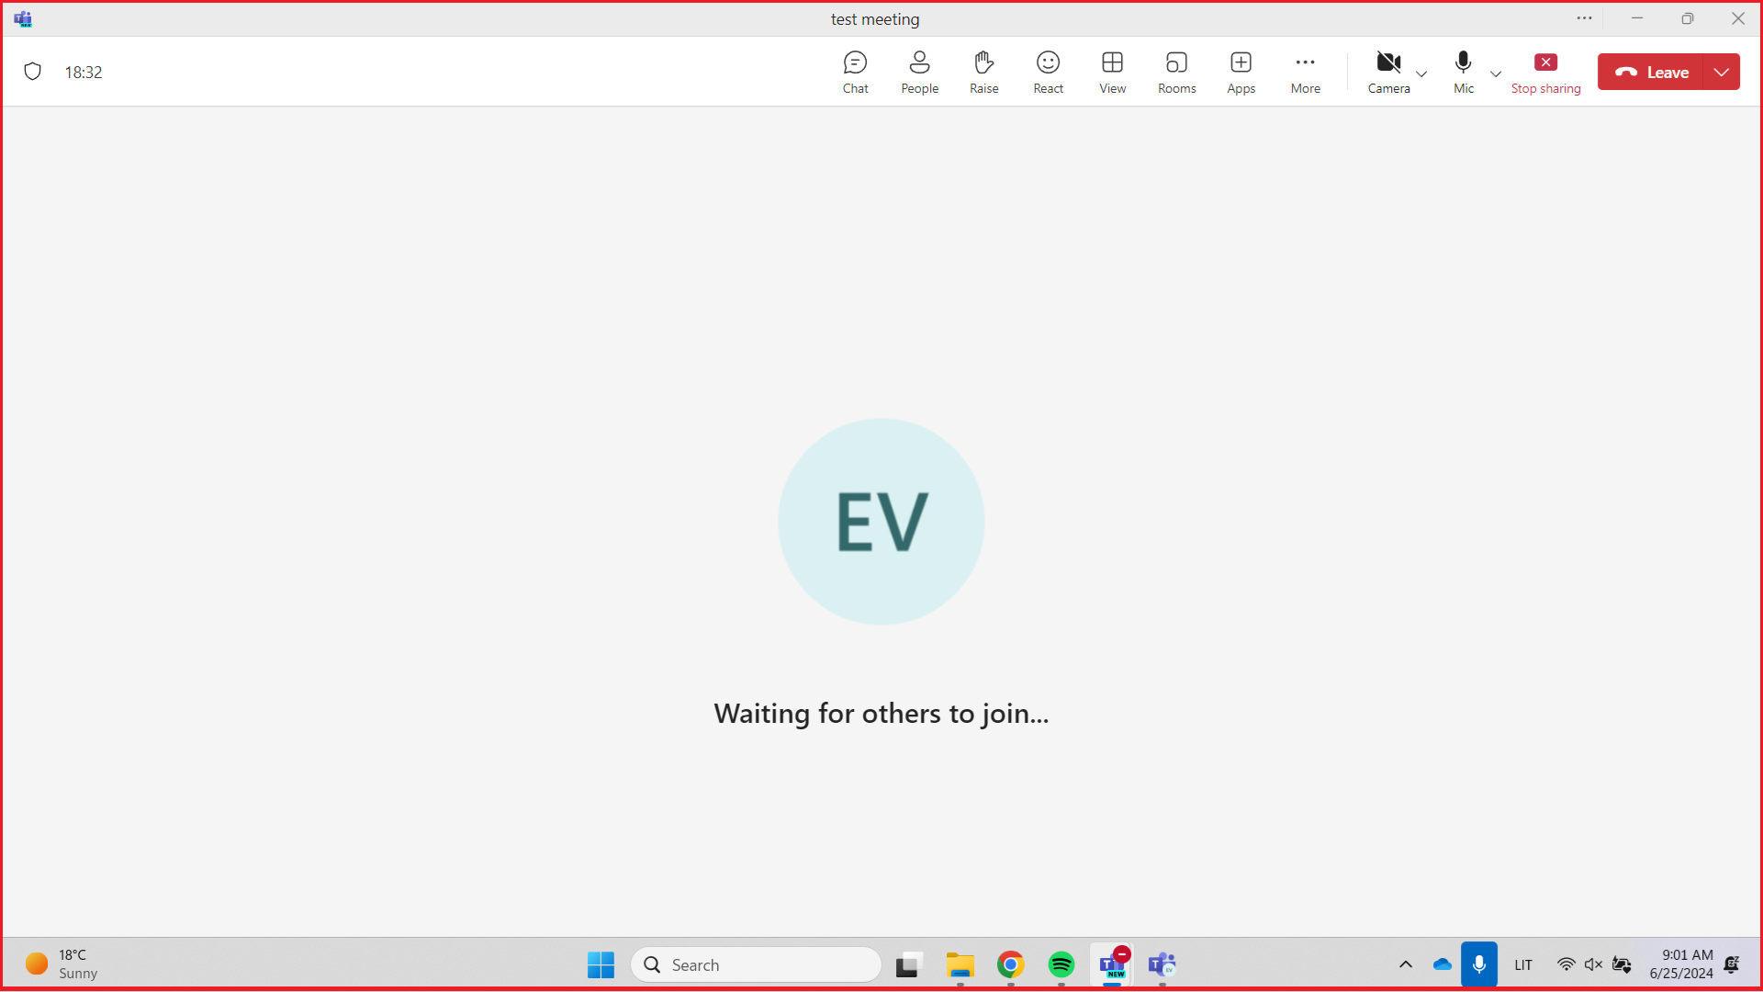Raise your hand in the meeting
Viewport: 1763px width, 992px height.
coord(983,72)
